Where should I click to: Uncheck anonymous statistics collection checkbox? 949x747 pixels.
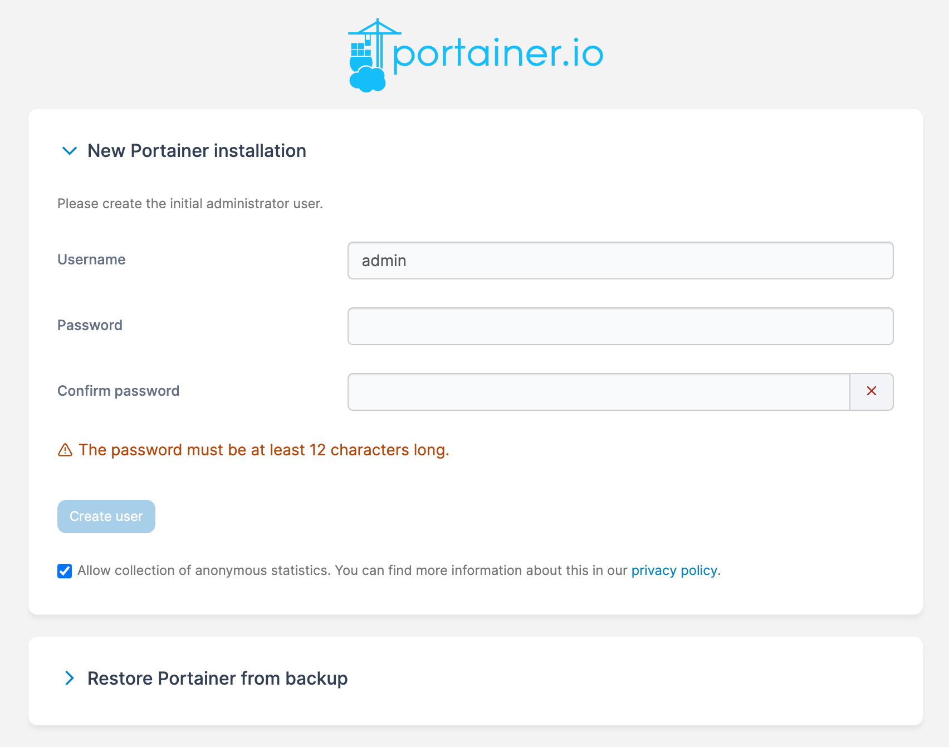pos(65,571)
